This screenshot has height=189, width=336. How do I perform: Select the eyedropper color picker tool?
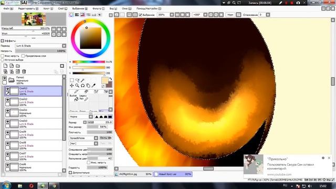point(93,86)
